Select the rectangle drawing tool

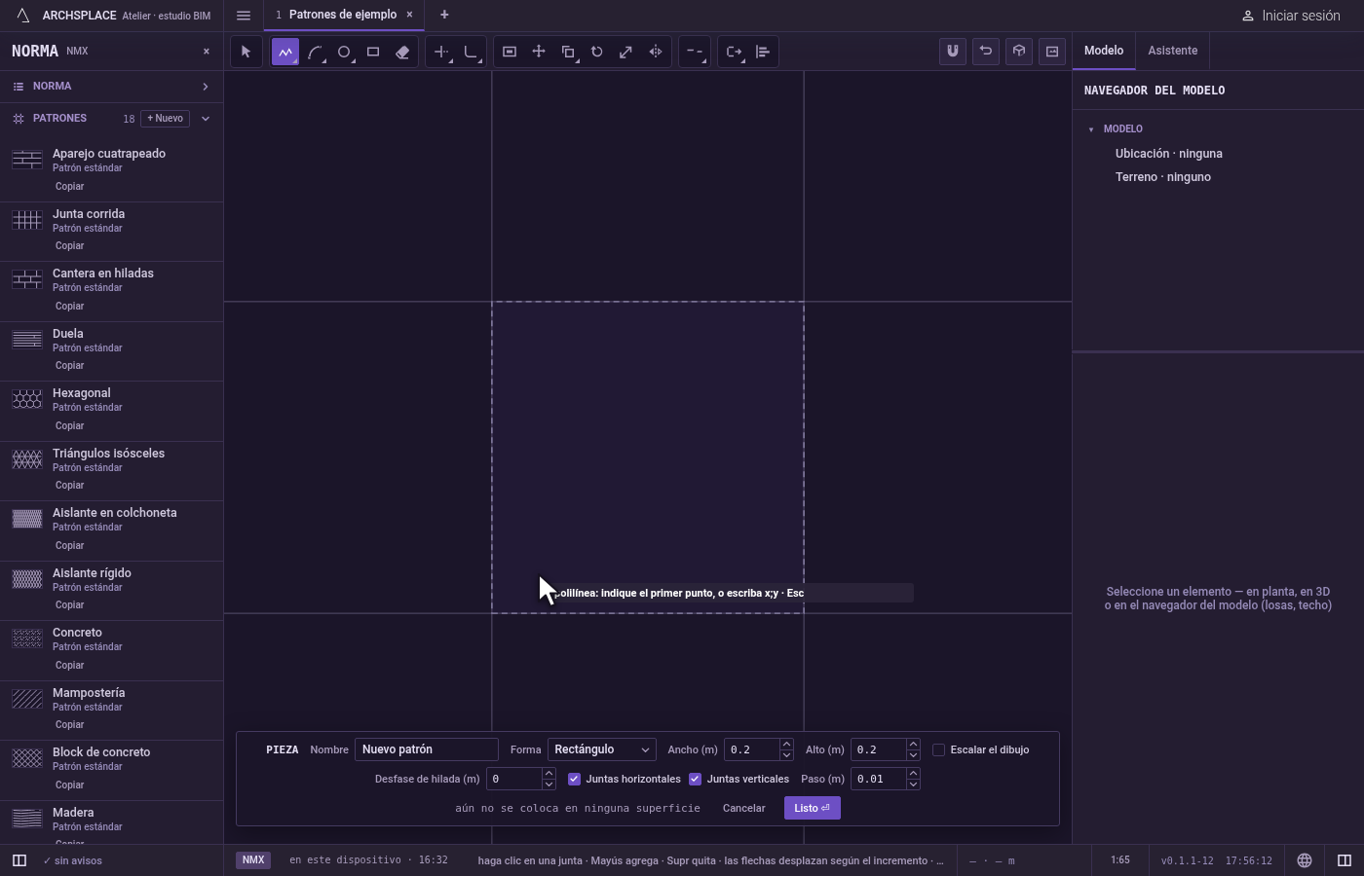(x=373, y=52)
